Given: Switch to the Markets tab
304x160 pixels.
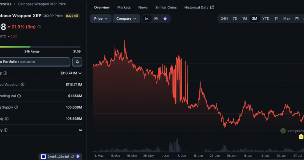Looking at the screenshot, I should pos(124,7).
